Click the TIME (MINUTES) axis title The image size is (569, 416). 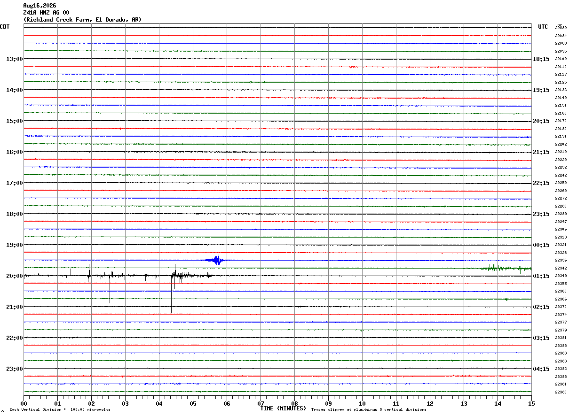(283, 408)
